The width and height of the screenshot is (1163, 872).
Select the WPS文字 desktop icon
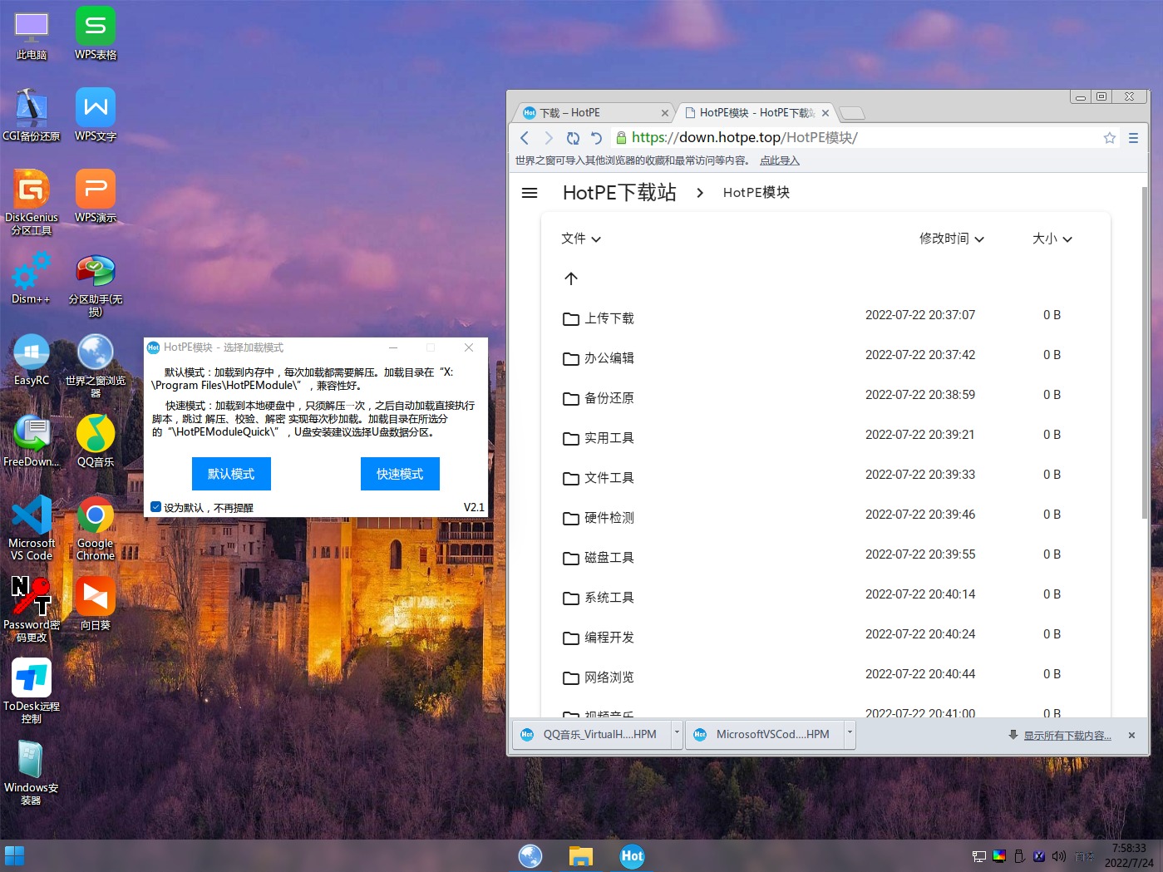(96, 116)
